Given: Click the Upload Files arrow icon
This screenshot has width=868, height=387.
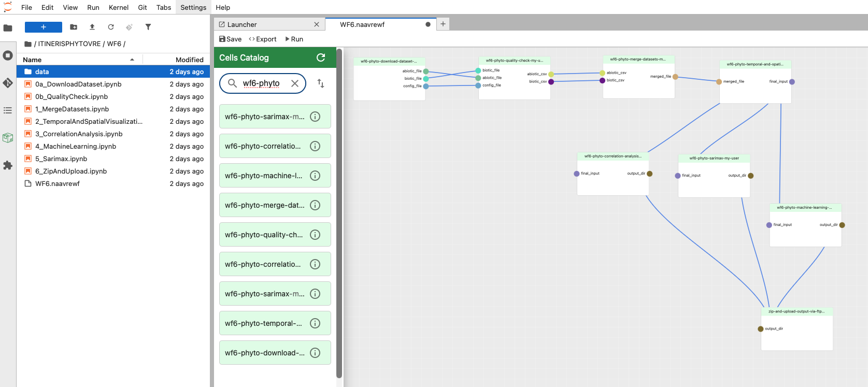Looking at the screenshot, I should [x=92, y=27].
